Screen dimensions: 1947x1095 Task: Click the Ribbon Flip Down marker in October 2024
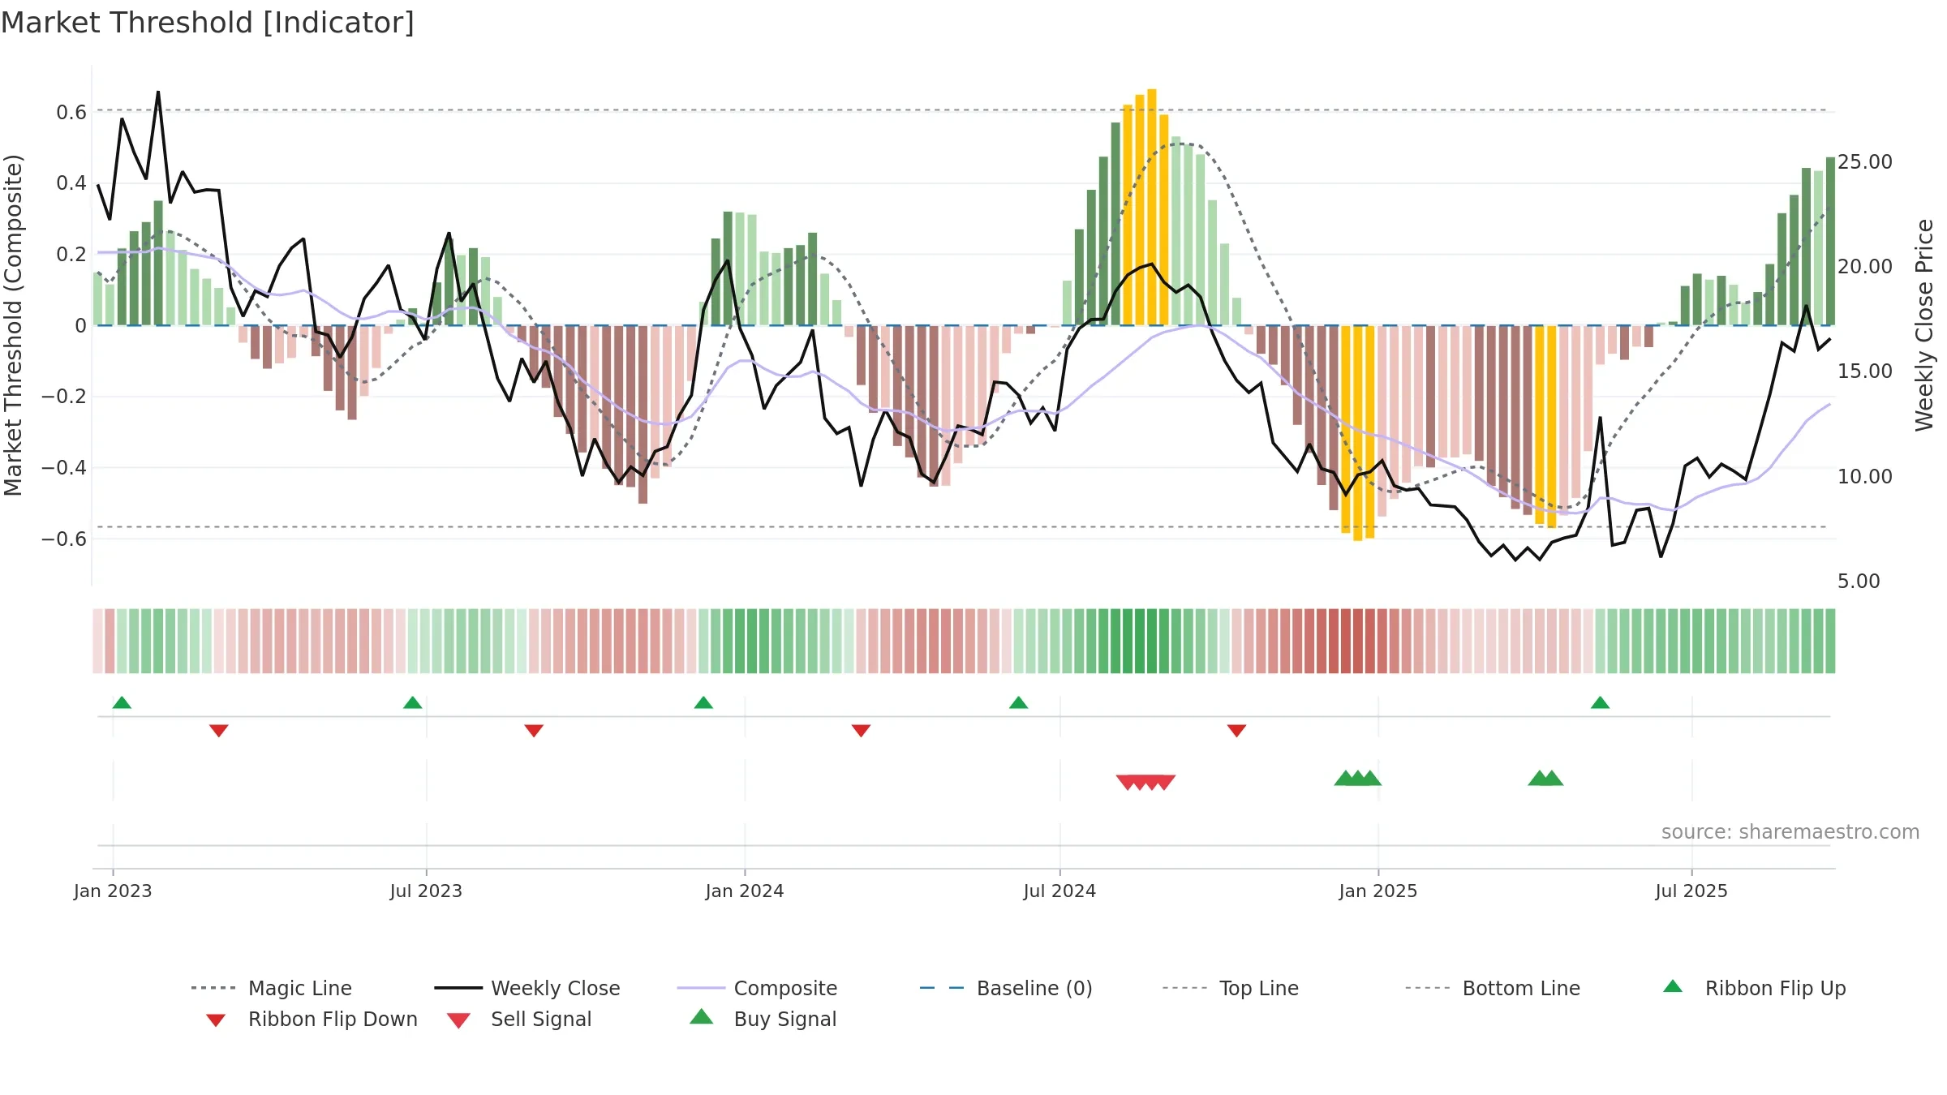[1236, 731]
